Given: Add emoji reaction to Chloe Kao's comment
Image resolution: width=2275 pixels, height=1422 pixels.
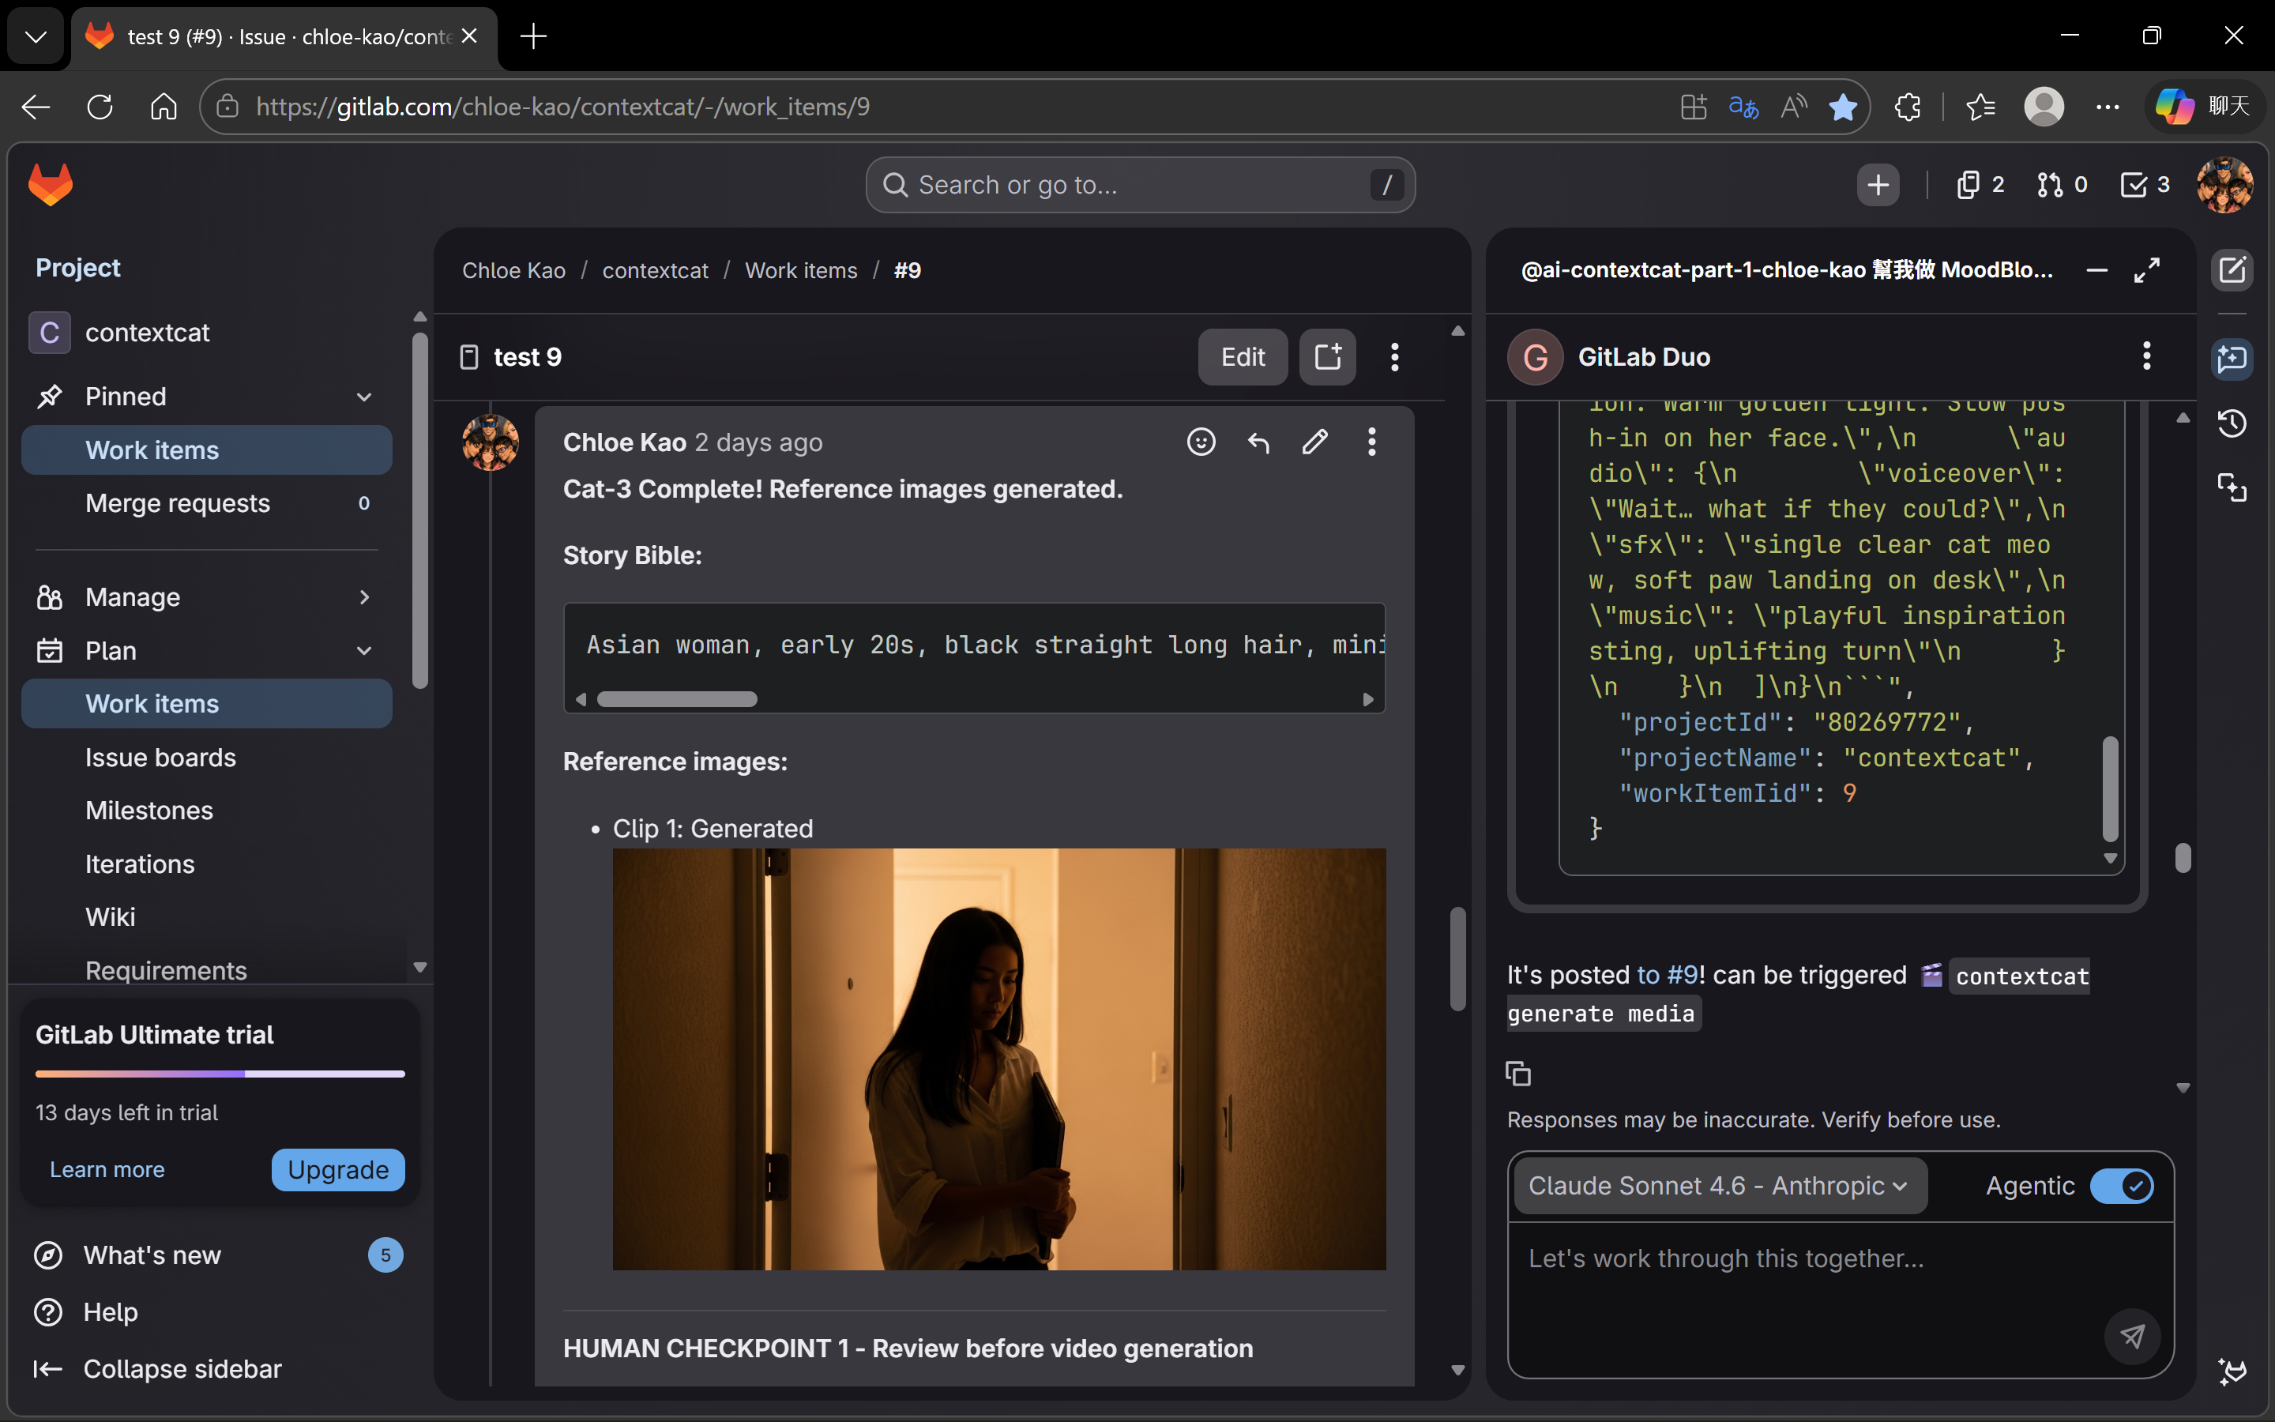Looking at the screenshot, I should (1201, 442).
